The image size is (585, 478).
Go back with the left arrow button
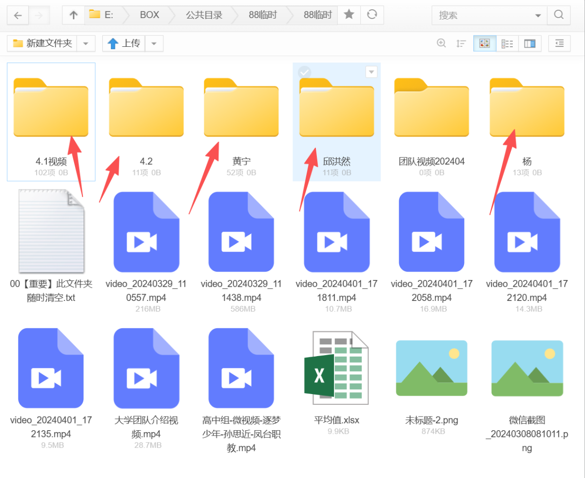tap(18, 16)
